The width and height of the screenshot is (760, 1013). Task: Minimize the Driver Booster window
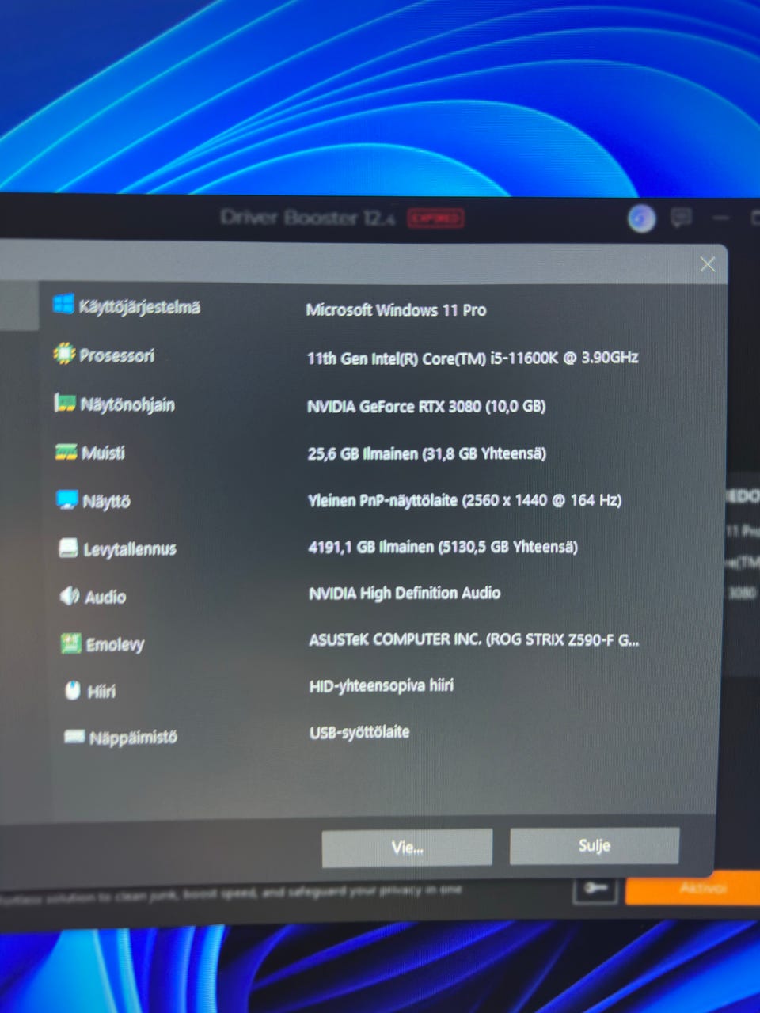tap(720, 217)
